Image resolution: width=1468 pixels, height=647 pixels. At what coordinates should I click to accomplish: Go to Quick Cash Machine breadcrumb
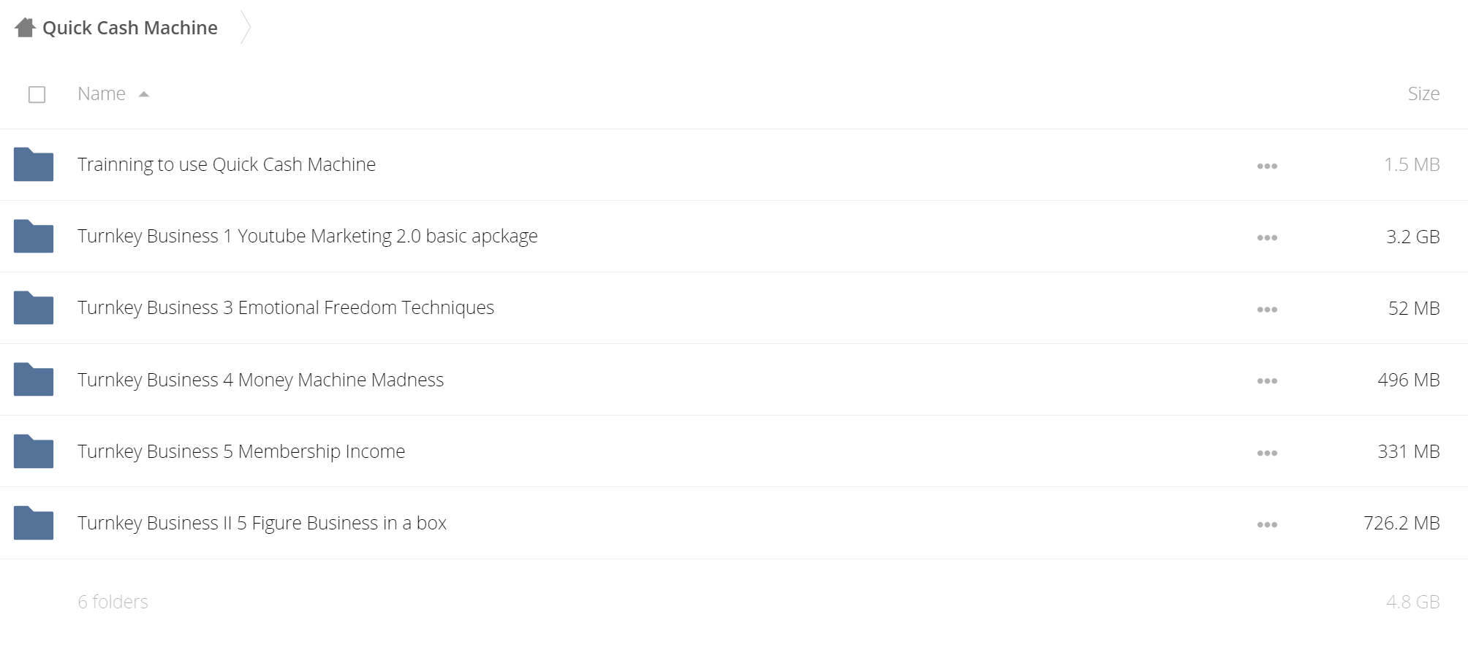130,28
